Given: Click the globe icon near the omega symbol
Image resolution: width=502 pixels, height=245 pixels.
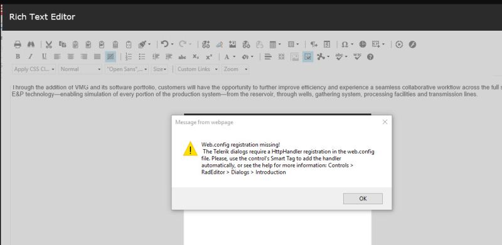Looking at the screenshot, I should pos(363,44).
